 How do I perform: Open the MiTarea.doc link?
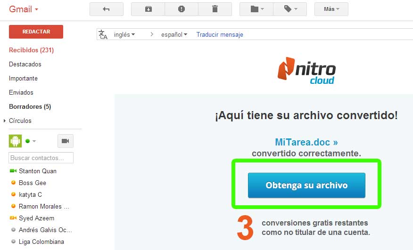pyautogui.click(x=306, y=142)
